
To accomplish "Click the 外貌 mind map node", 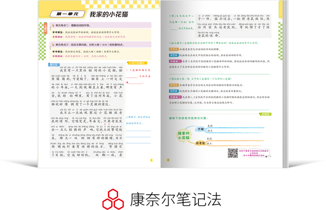I will (x=200, y=129).
